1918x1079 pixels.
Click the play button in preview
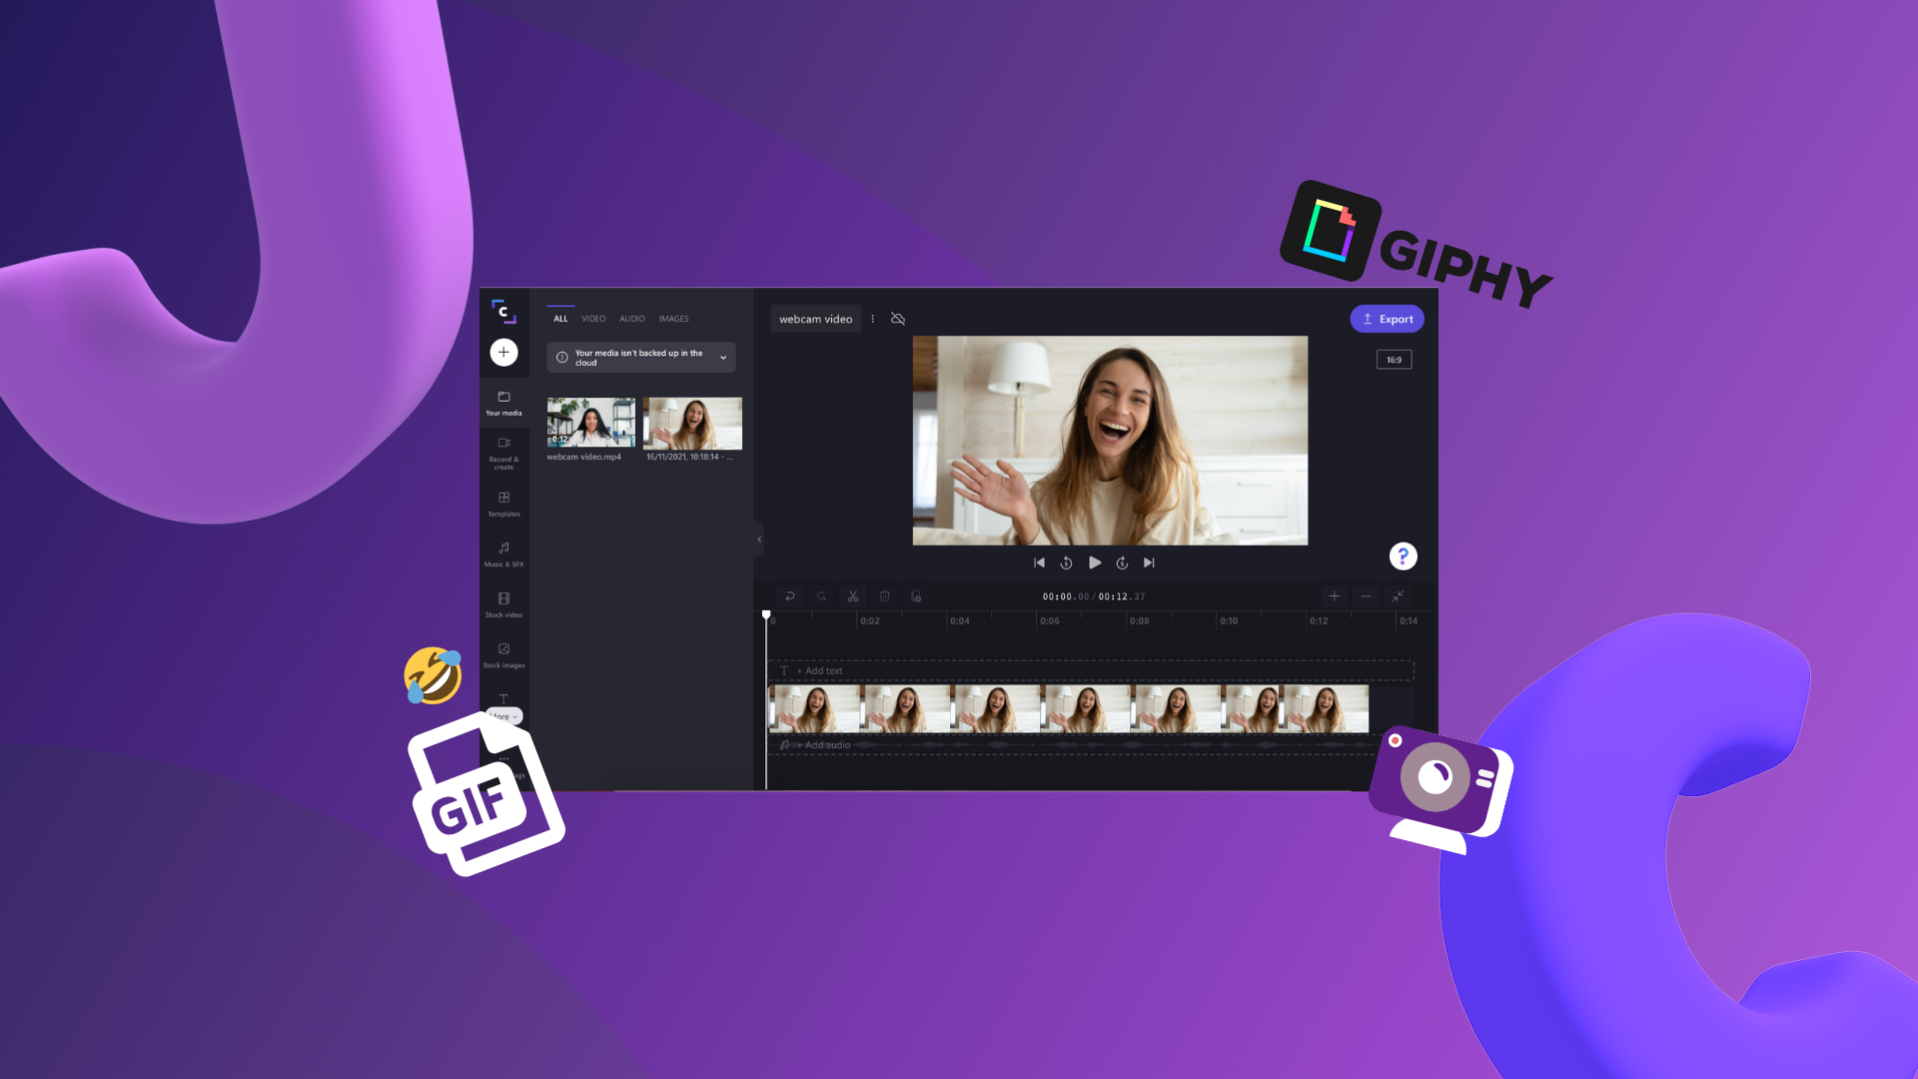[x=1095, y=562]
